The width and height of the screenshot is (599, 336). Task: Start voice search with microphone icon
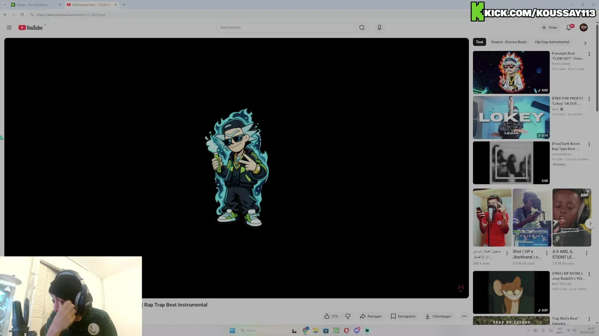pos(380,28)
